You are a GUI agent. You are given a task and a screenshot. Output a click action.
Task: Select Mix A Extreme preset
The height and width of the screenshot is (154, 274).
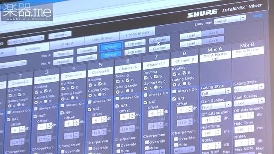pyautogui.click(x=135, y=44)
